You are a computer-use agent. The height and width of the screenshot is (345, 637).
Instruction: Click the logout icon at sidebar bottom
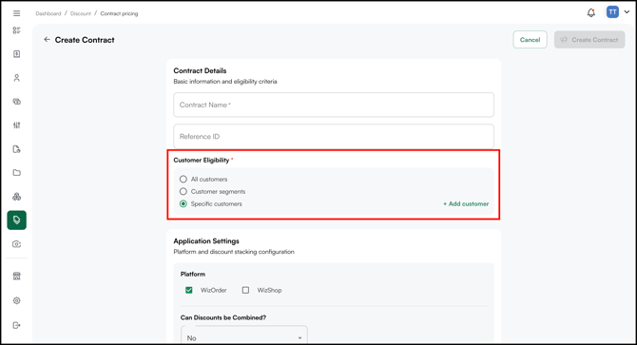click(x=17, y=325)
